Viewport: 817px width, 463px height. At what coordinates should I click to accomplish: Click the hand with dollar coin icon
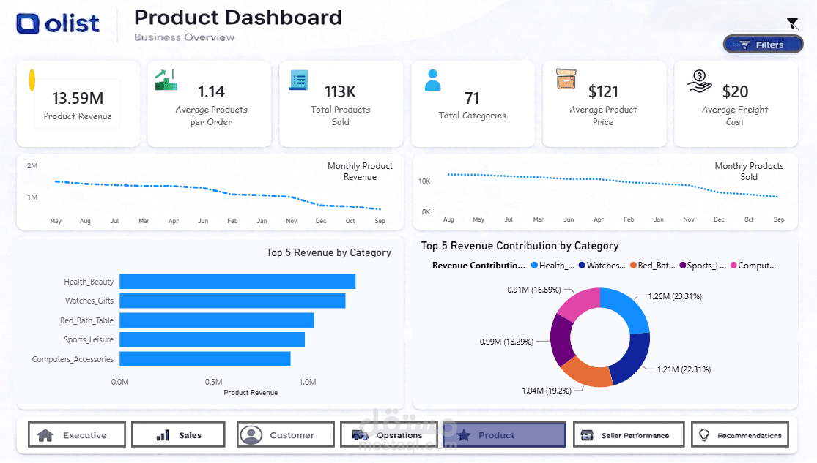(x=699, y=81)
